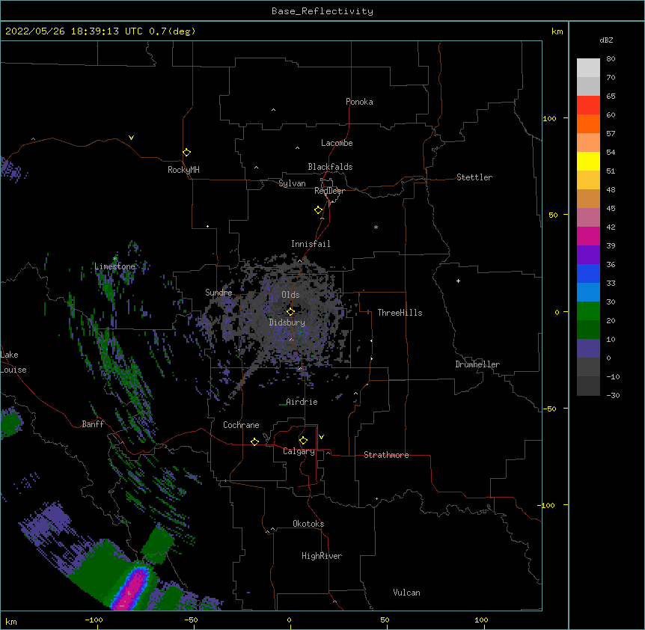Click the Olds town label
The width and height of the screenshot is (645, 630).
[x=290, y=295]
